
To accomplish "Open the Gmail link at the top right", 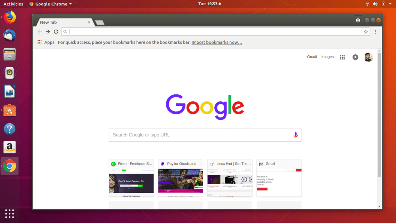I will 312,57.
